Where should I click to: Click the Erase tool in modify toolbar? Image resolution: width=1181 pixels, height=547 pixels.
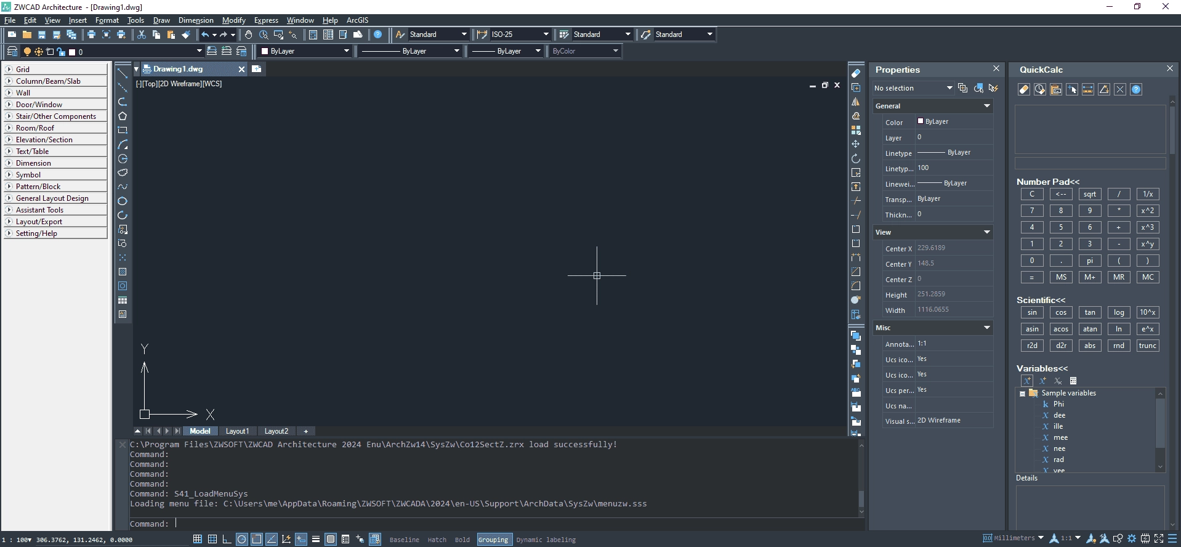[856, 73]
